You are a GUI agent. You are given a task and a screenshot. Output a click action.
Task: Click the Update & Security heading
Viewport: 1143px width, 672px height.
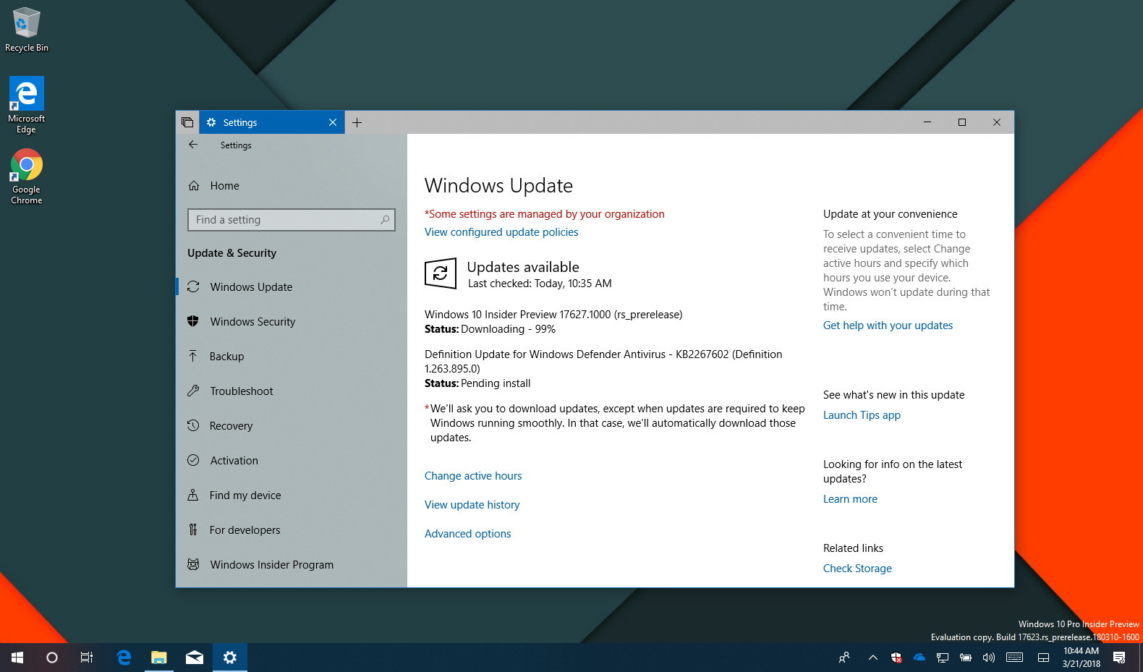(231, 253)
